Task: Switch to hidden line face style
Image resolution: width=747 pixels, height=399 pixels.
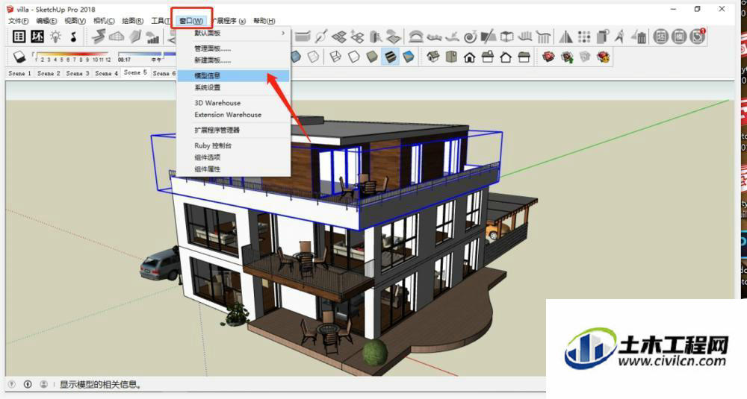Action: coord(353,57)
